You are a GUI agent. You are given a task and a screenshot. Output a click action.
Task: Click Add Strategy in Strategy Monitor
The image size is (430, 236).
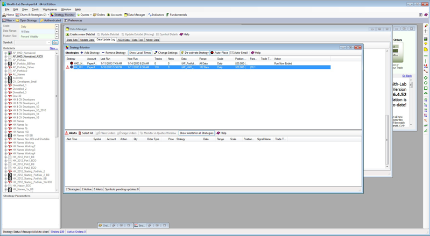click(x=90, y=53)
